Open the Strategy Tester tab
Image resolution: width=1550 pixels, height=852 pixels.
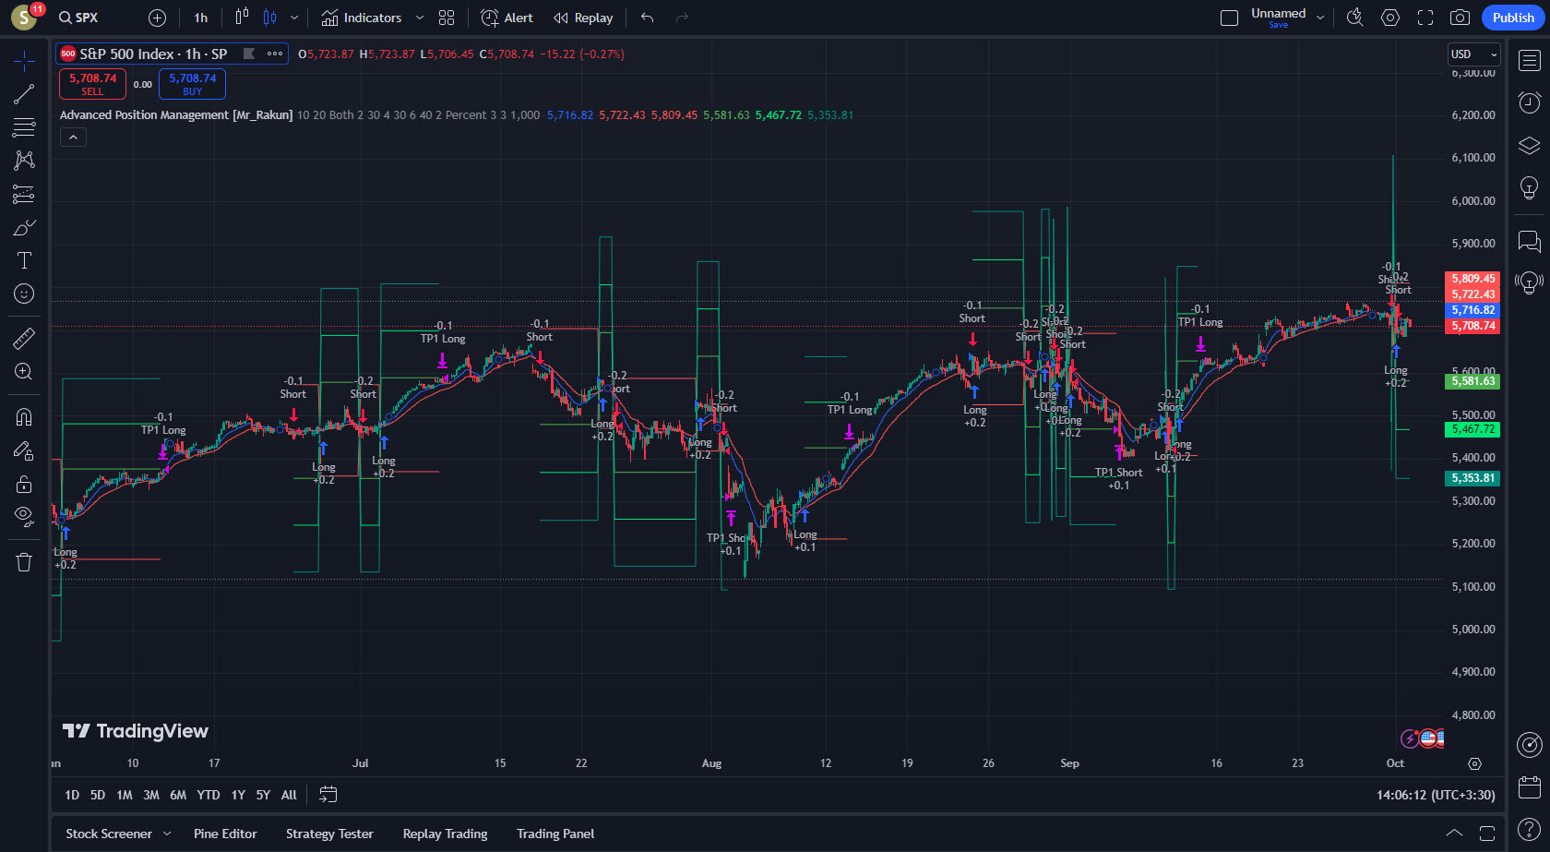tap(329, 834)
